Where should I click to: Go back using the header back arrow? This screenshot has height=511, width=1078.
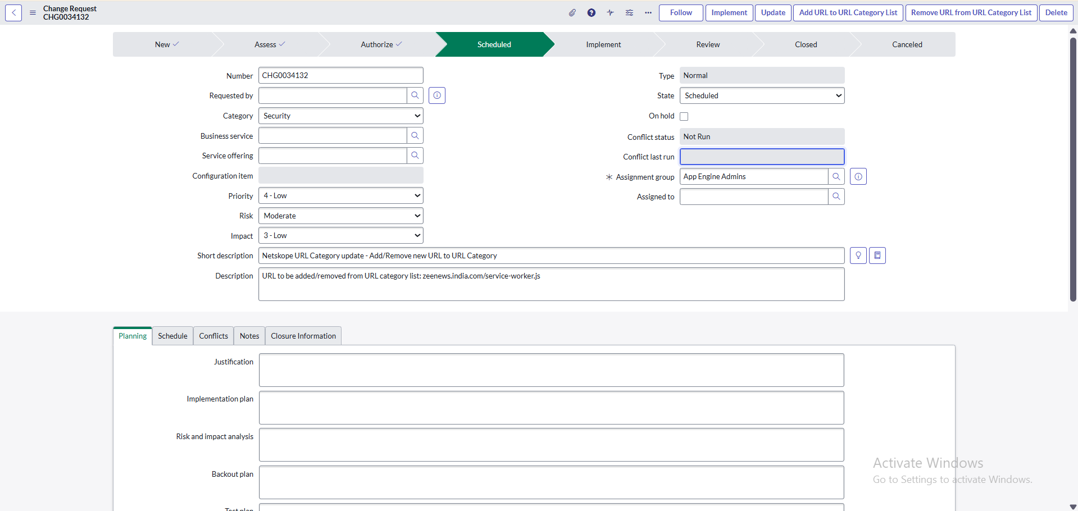tap(13, 12)
